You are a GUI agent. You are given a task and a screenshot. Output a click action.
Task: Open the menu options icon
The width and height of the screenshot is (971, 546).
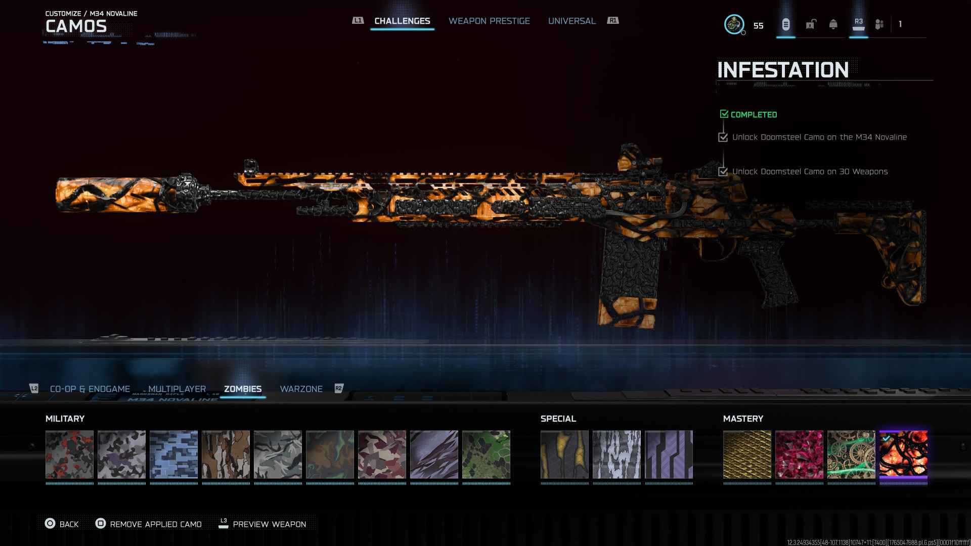click(785, 24)
